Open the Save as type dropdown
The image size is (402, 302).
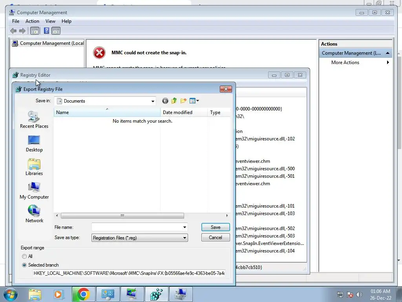pyautogui.click(x=139, y=238)
